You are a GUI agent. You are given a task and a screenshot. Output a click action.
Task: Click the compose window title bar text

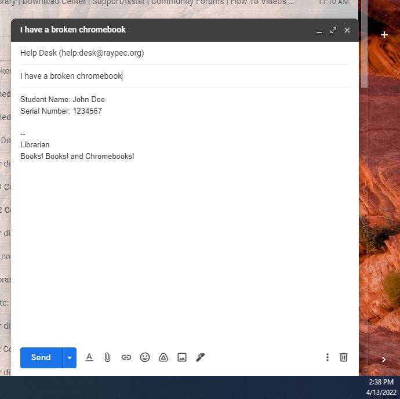pos(73,30)
